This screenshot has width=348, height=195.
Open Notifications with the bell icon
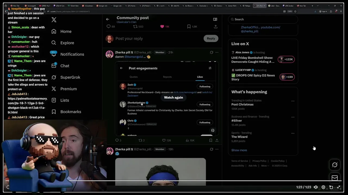point(68,54)
